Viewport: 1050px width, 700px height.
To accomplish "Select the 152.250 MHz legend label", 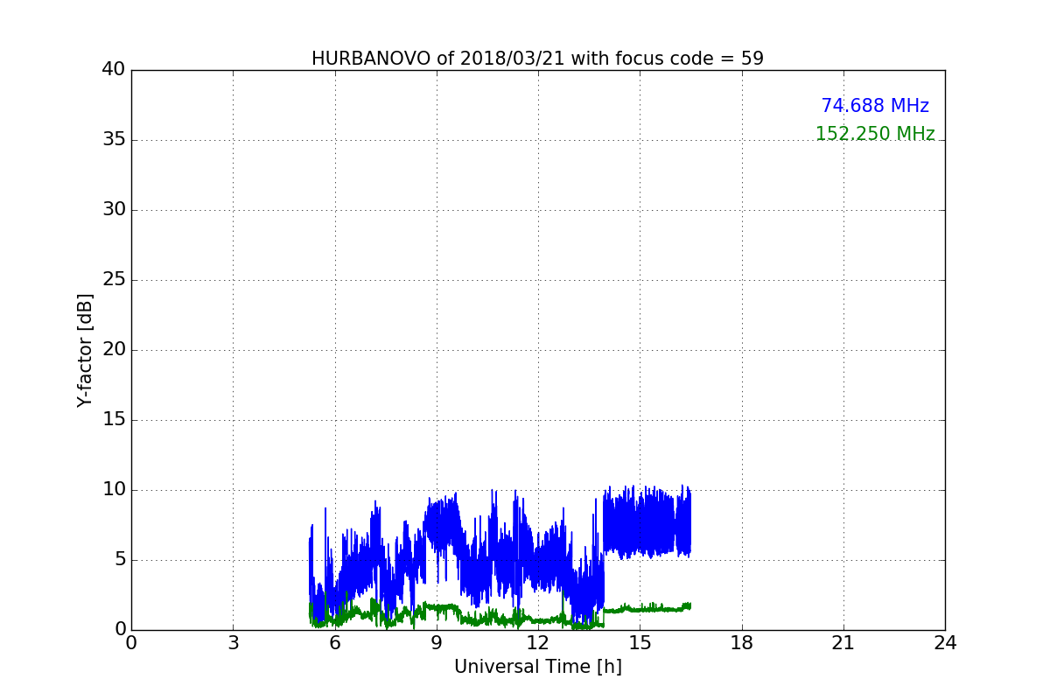I will [x=875, y=134].
